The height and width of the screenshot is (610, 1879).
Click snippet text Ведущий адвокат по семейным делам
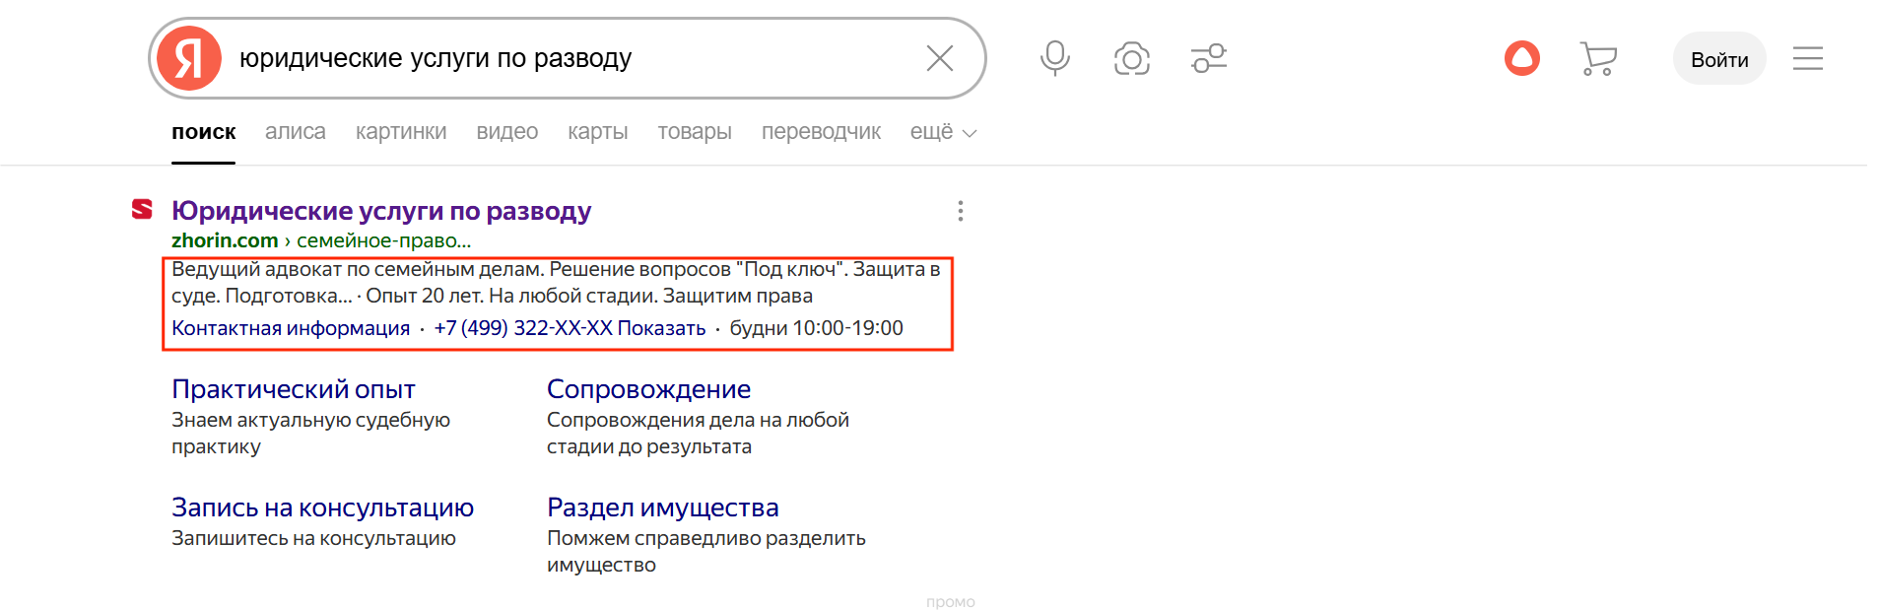click(358, 269)
